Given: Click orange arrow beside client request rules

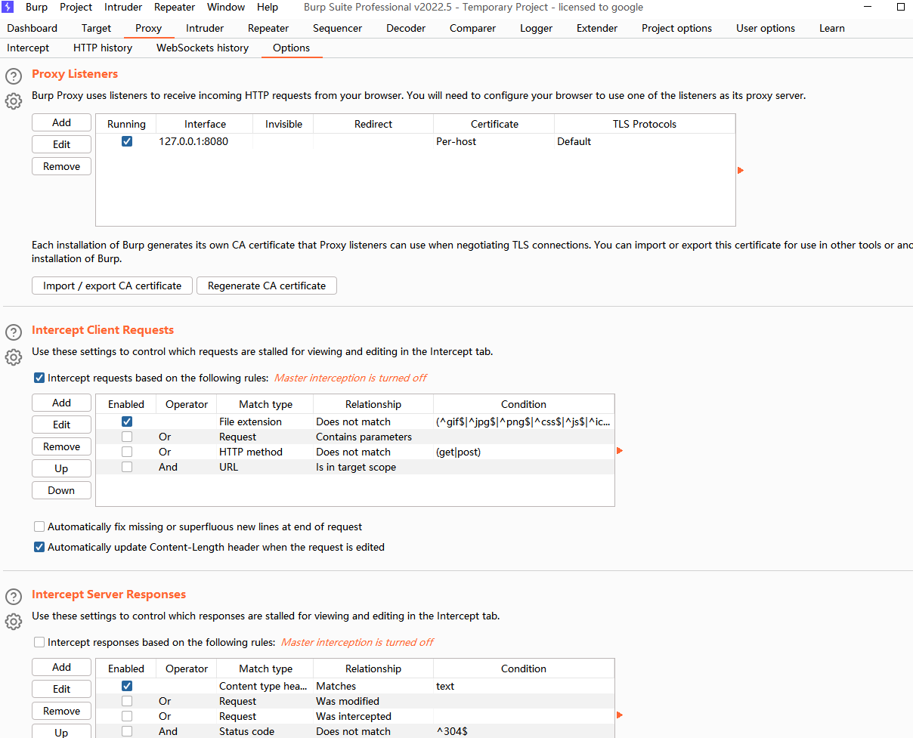Looking at the screenshot, I should tap(620, 451).
